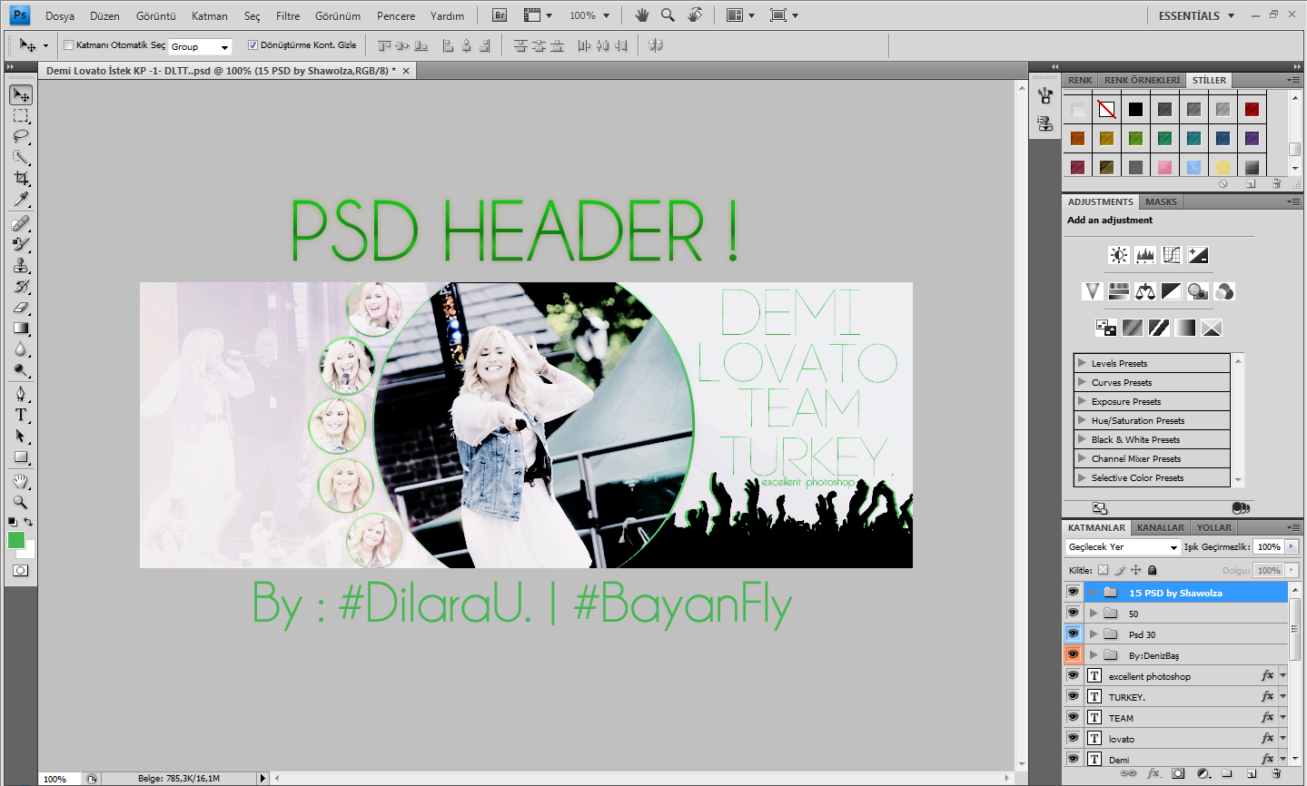Viewport: 1307px width, 786px height.
Task: Expand the 'Psd 30' layer group
Action: point(1094,634)
